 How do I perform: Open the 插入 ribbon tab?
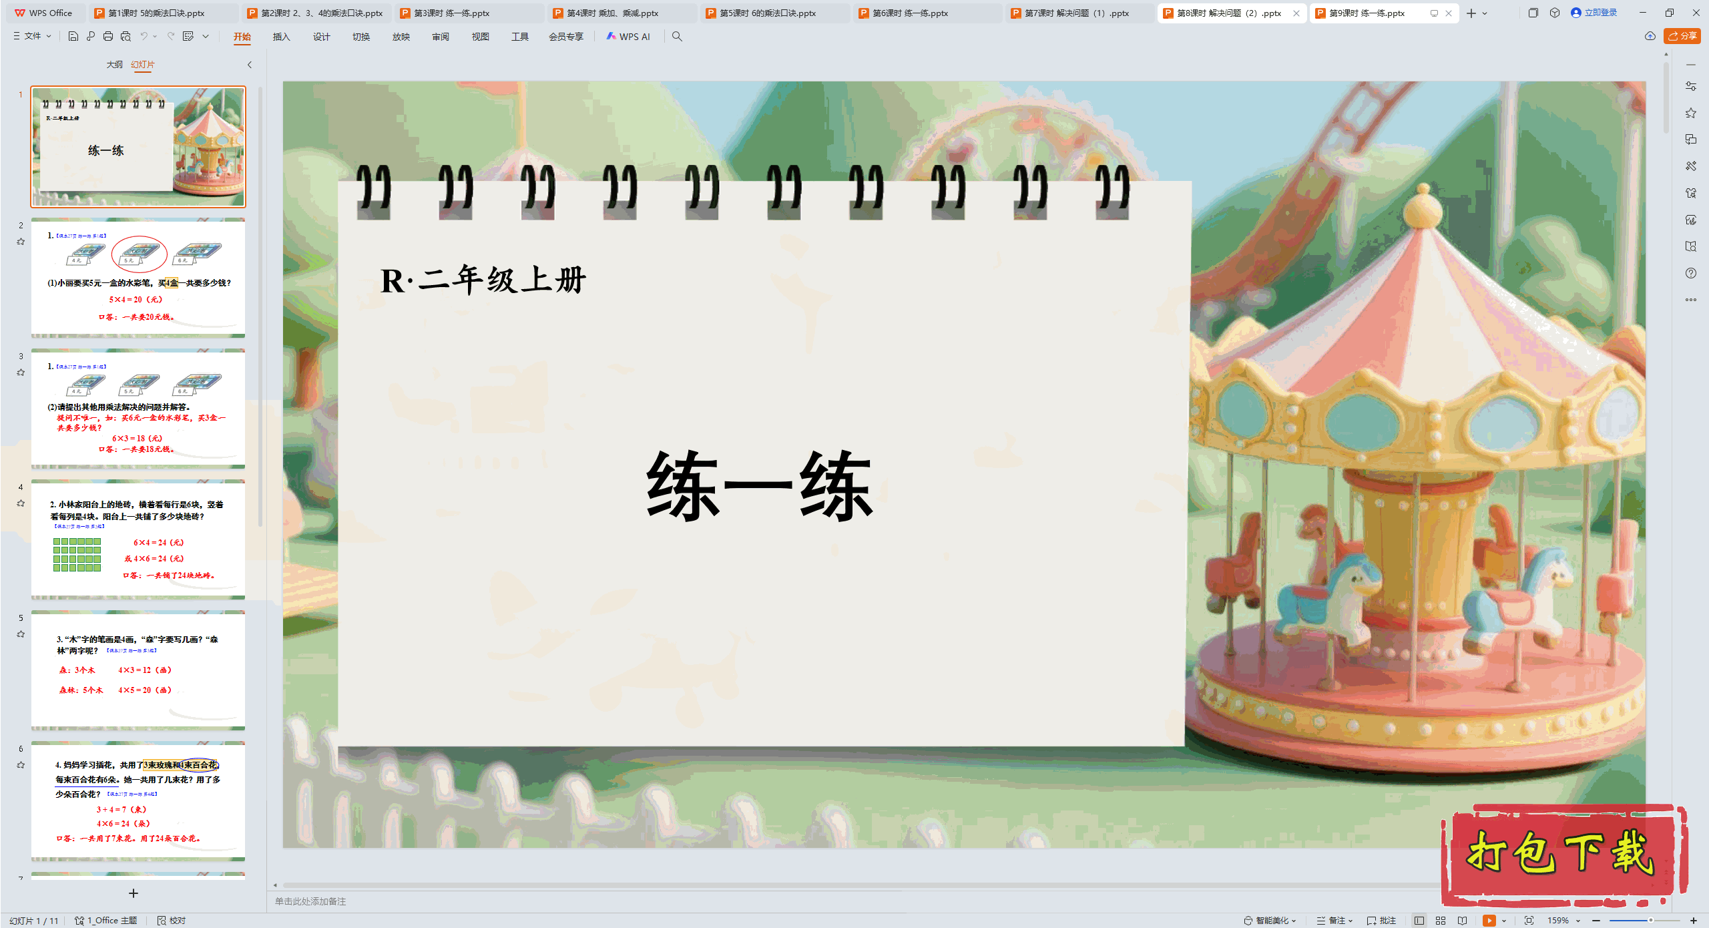[x=281, y=37]
